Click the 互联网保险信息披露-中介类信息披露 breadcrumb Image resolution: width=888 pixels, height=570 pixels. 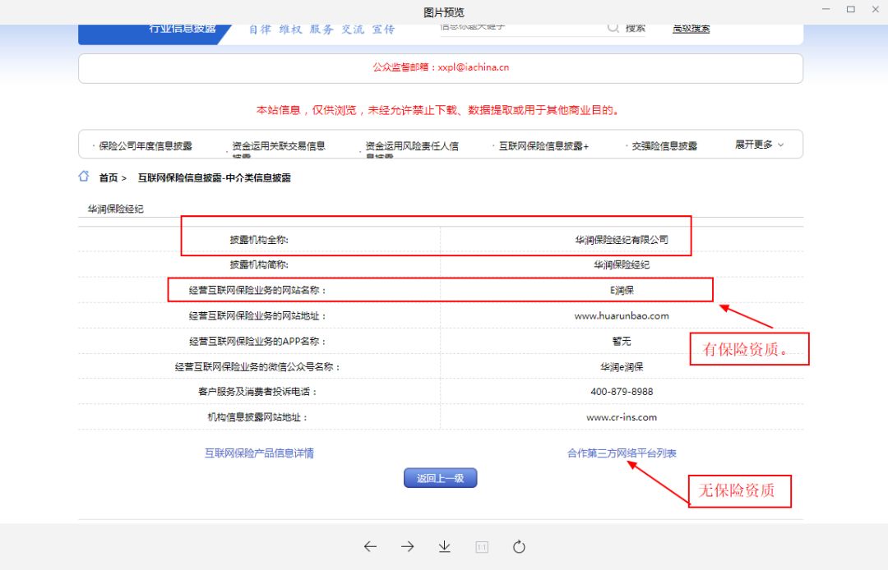tap(215, 177)
